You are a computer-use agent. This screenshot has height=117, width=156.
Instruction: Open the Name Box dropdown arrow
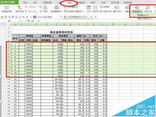tap(20, 21)
